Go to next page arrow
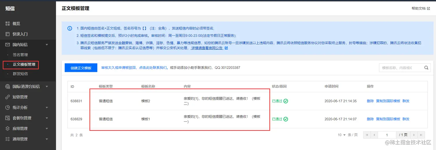The width and height of the screenshot is (436, 150). coord(414,135)
